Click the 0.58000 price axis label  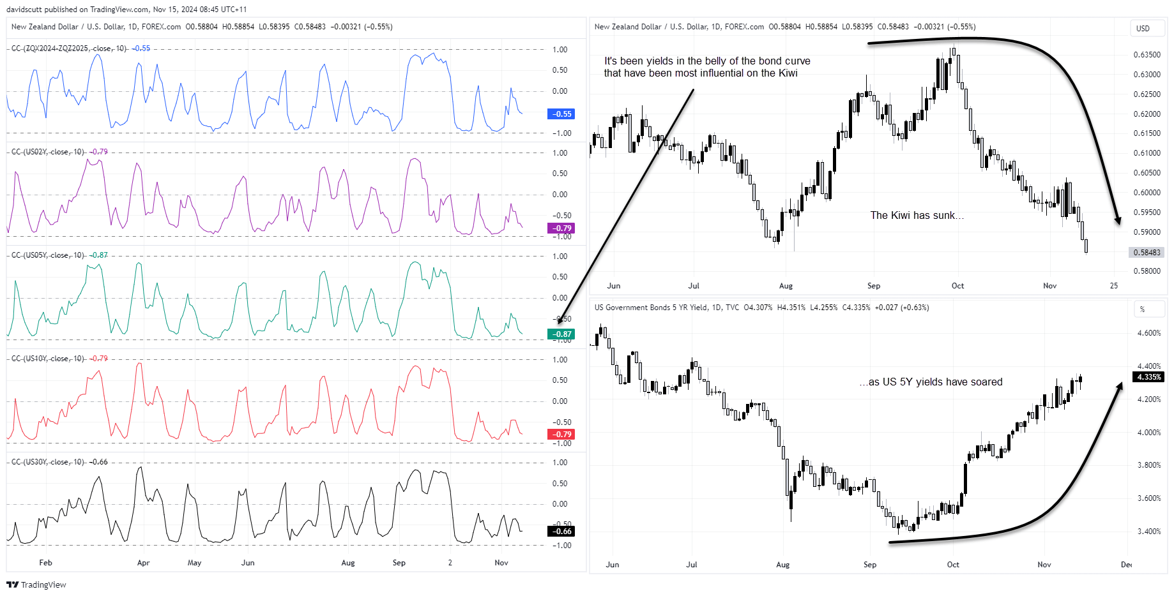[1147, 271]
